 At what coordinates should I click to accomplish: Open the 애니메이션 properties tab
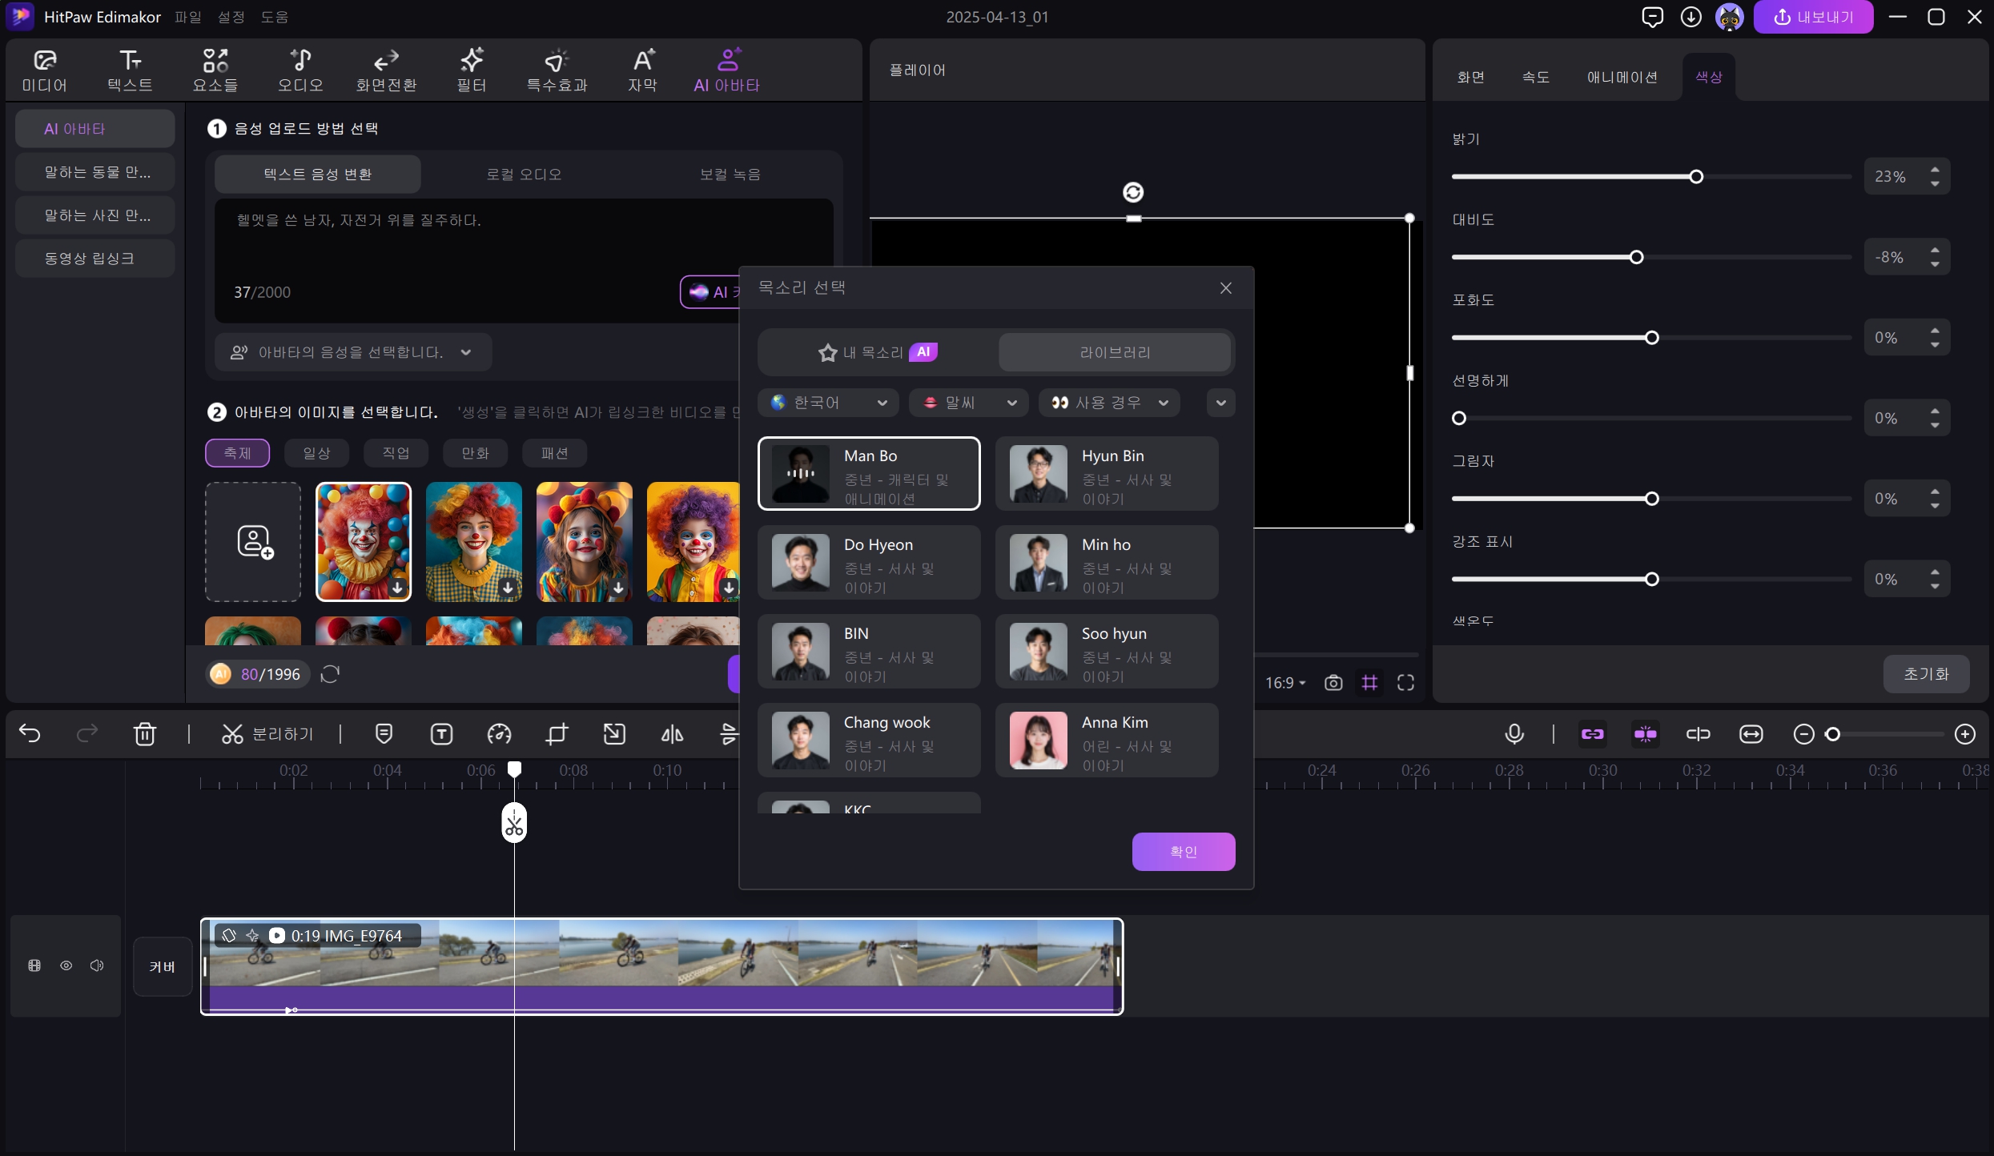[x=1622, y=77]
